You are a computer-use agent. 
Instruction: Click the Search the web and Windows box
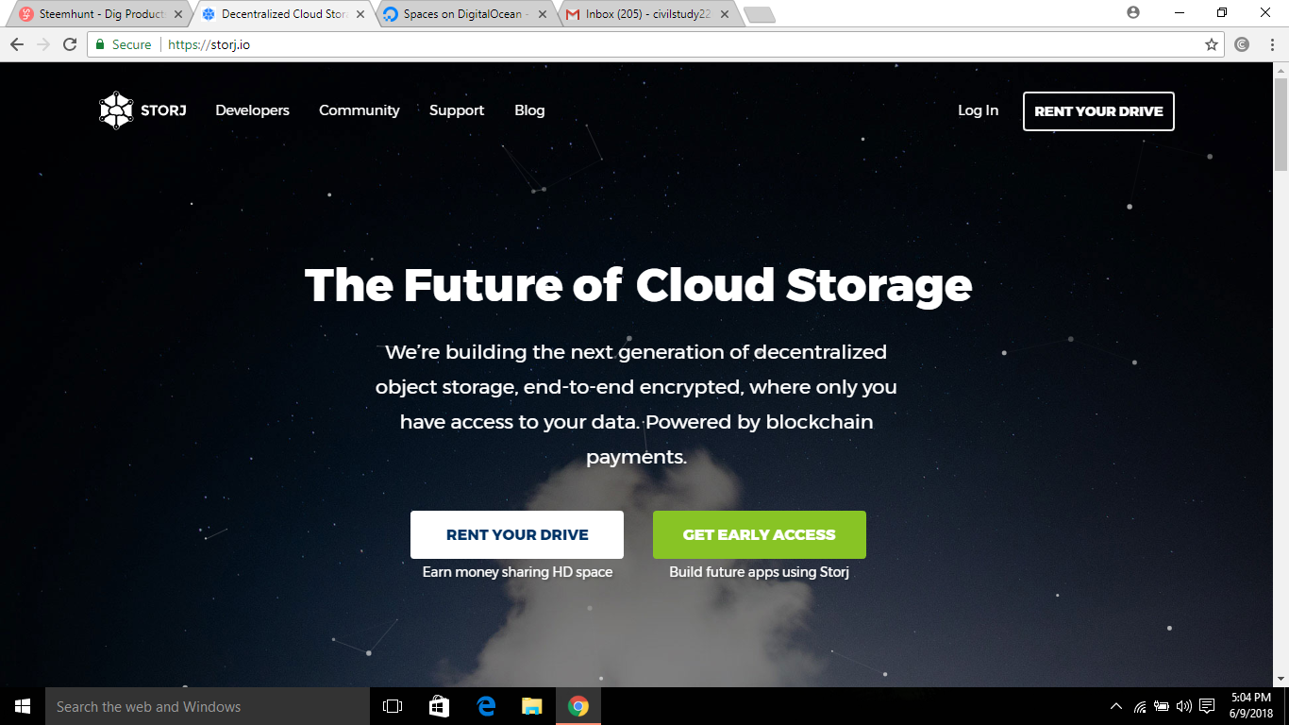coord(208,706)
